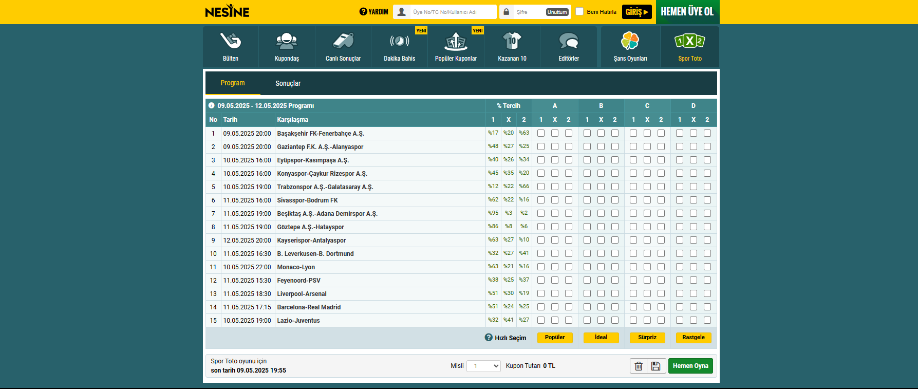This screenshot has width=918, height=389.
Task: Tick column A option 1 for Başakşehir-Fenerbahçe
Action: (541, 133)
